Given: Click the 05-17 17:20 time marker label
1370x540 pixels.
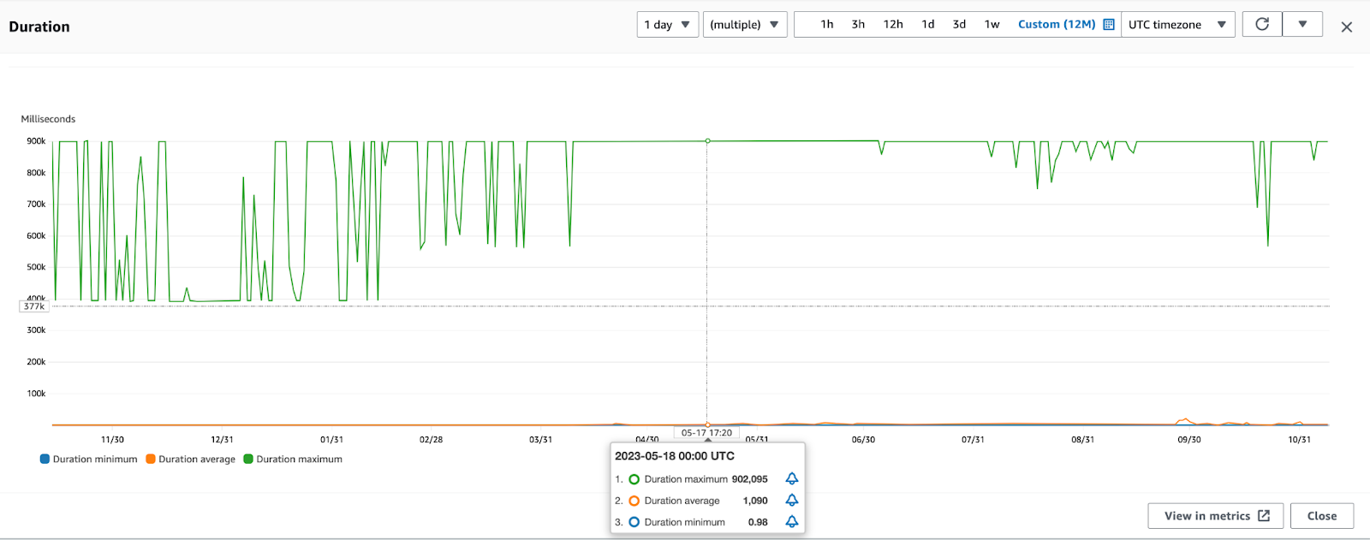Looking at the screenshot, I should pyautogui.click(x=706, y=433).
